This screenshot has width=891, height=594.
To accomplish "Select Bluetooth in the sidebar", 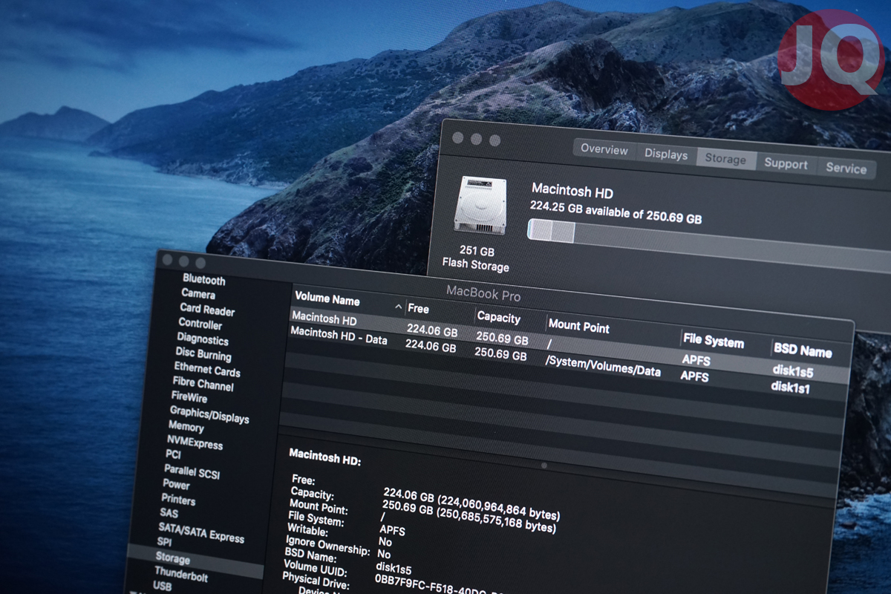I will pyautogui.click(x=204, y=279).
